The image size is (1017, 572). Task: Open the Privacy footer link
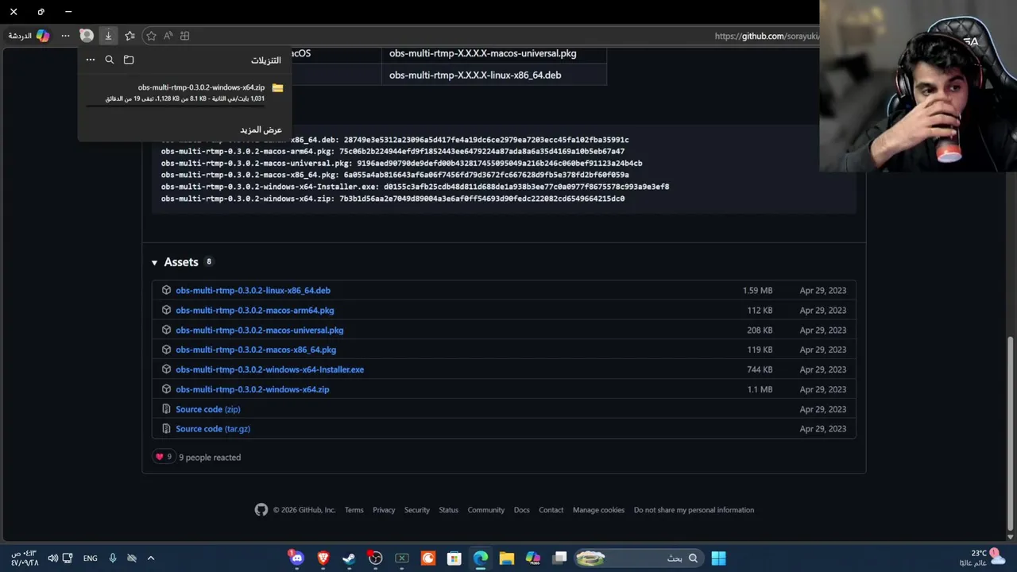[384, 510]
